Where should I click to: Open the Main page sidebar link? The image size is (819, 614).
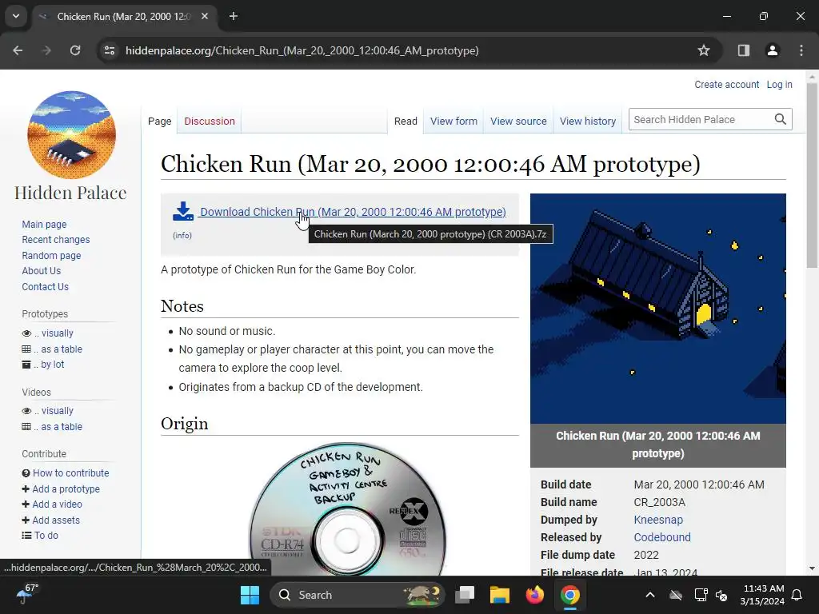[45, 225]
